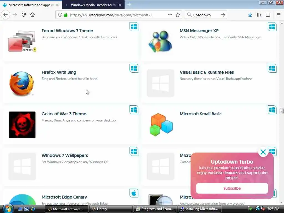Click 'Decorate your Windows 7 desktop with Ferrari cars' text

(79, 37)
